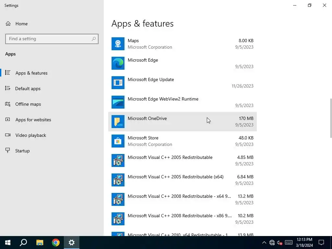The image size is (332, 249).
Task: Open the touch keyboard tray icon
Action: (x=289, y=243)
